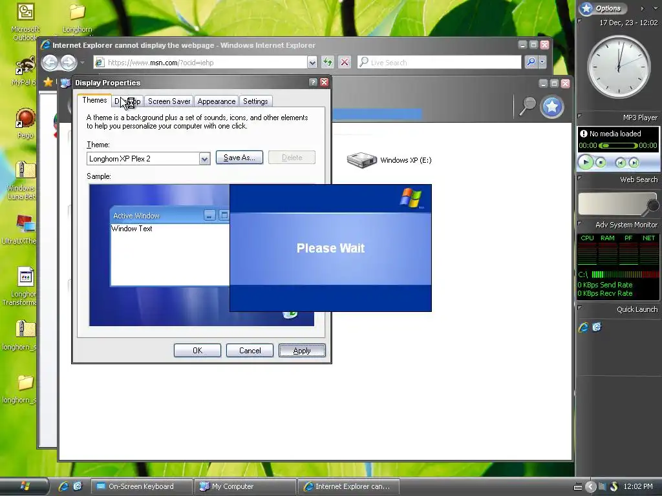This screenshot has height=496, width=662.
Task: Click the Internet Explorer forward arrow
Action: click(68, 63)
